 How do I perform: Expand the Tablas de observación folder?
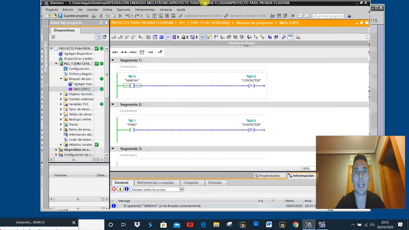(x=61, y=114)
